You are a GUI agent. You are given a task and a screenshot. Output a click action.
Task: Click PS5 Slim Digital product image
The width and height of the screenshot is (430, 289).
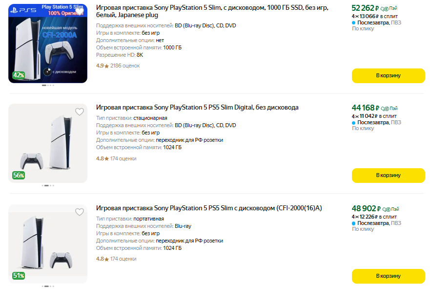48,143
